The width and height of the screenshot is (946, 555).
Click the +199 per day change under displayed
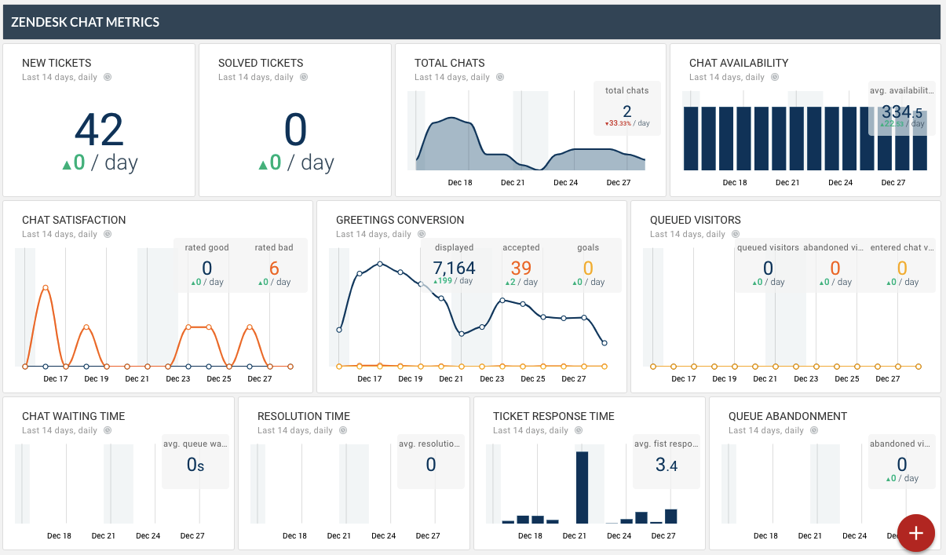tap(453, 281)
